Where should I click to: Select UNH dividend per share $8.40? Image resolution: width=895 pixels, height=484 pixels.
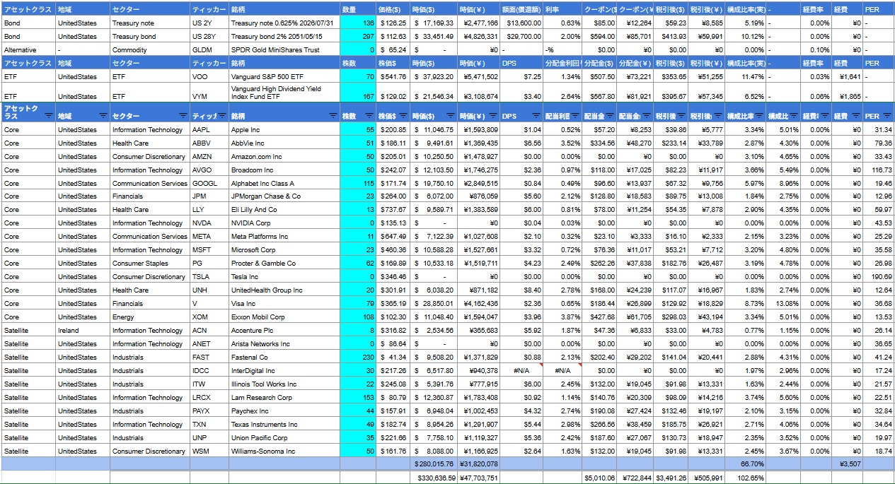[x=521, y=290]
